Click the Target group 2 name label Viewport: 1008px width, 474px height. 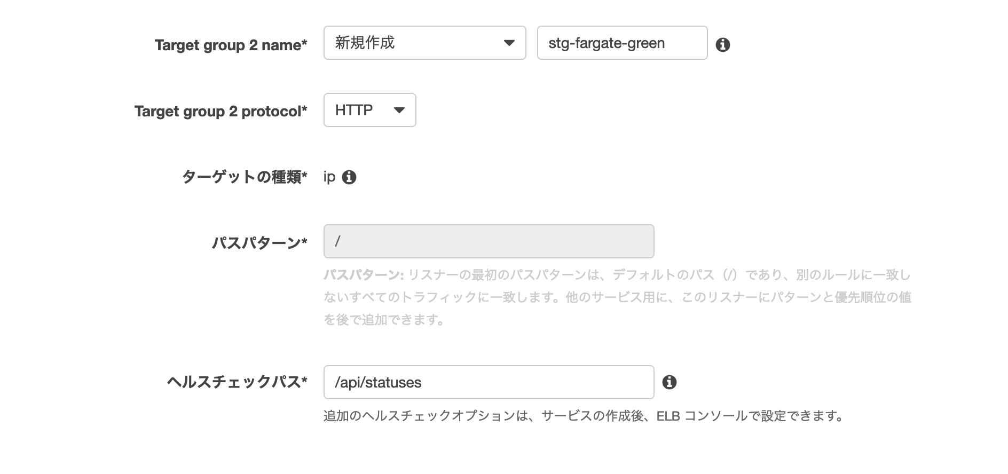pos(231,45)
